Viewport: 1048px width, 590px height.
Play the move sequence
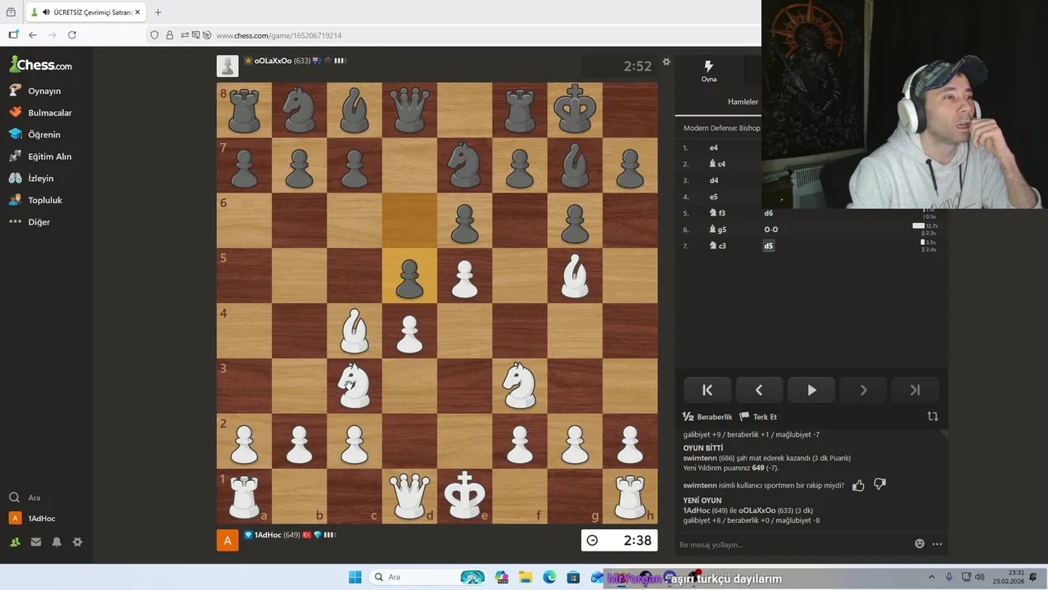pos(811,390)
